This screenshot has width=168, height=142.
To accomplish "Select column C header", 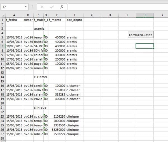I will (x=38, y=15).
